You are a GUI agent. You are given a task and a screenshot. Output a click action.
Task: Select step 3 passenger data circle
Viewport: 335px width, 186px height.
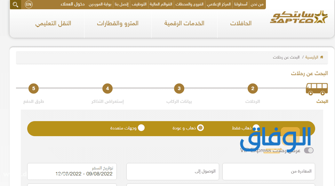(x=179, y=89)
